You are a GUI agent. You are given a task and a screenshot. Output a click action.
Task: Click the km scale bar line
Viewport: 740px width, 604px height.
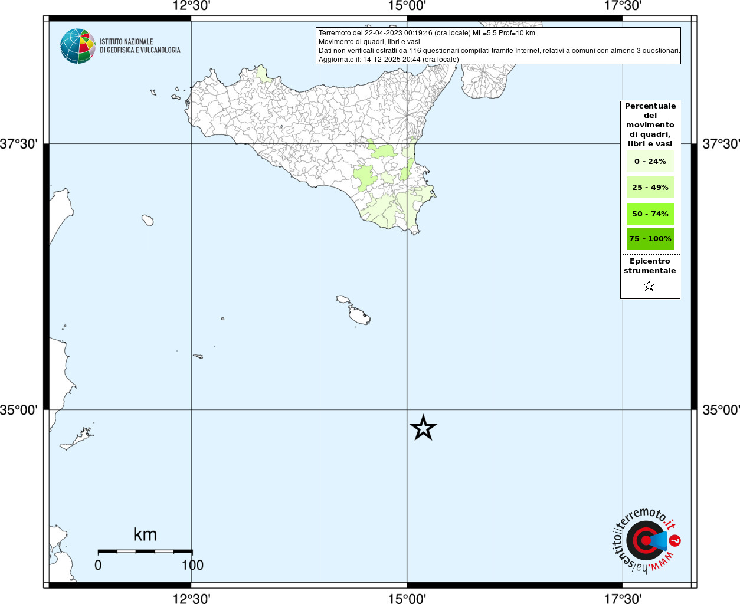(145, 552)
